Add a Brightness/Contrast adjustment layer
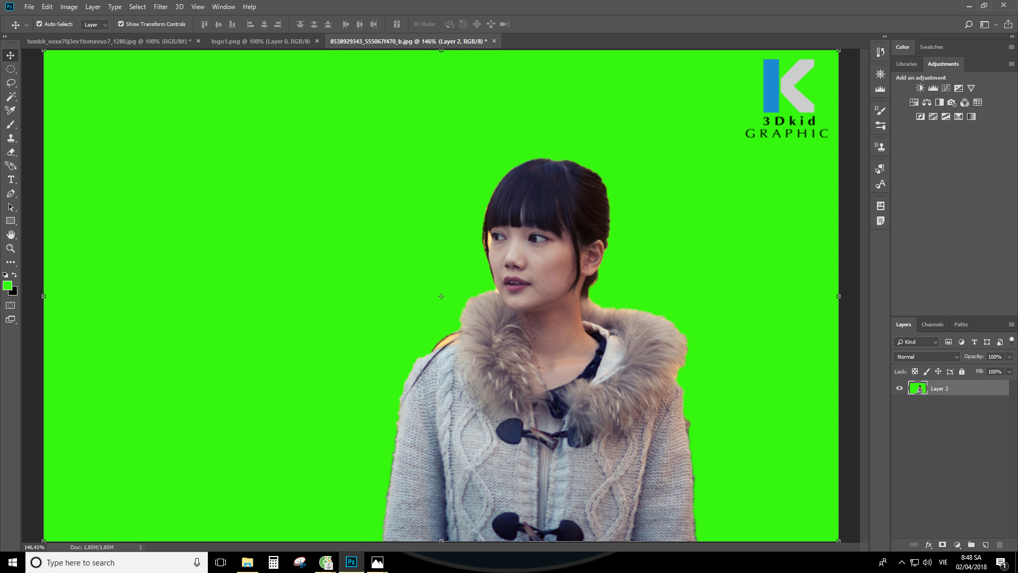Image resolution: width=1018 pixels, height=573 pixels. pyautogui.click(x=920, y=88)
